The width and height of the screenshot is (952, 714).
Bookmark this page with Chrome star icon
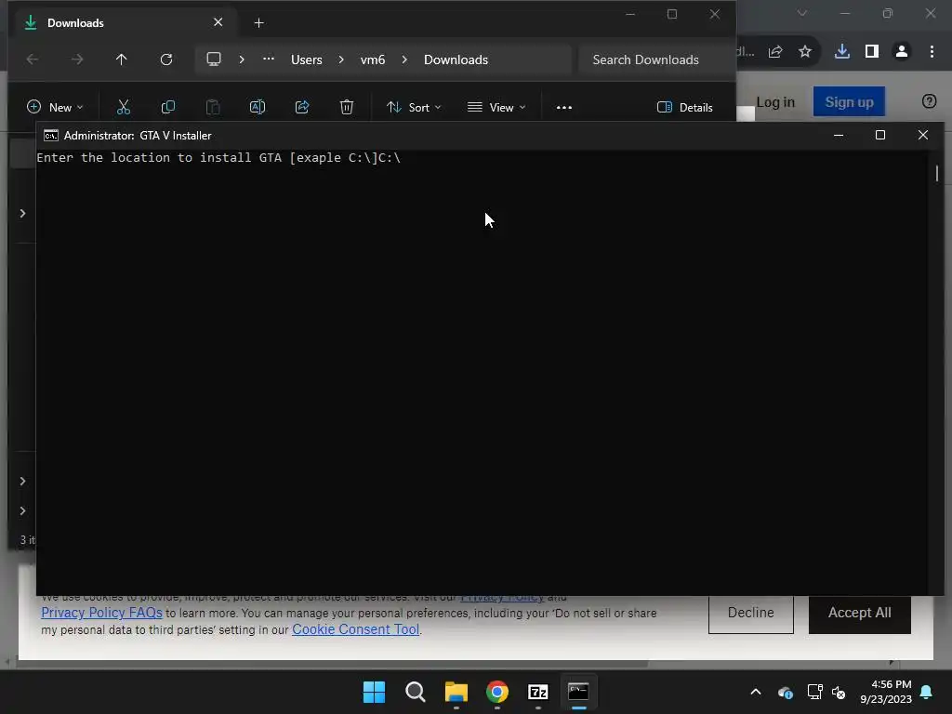pos(805,52)
